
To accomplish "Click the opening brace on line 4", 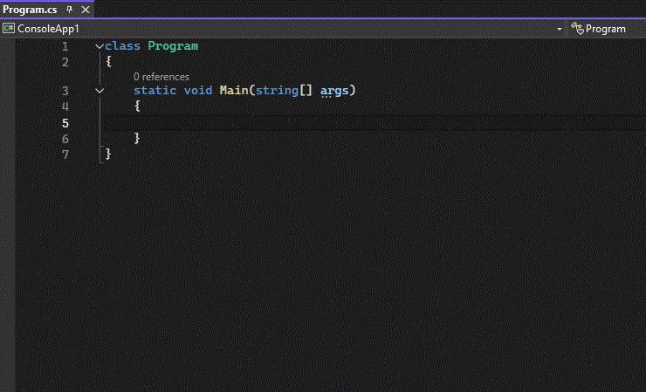I will [x=137, y=106].
